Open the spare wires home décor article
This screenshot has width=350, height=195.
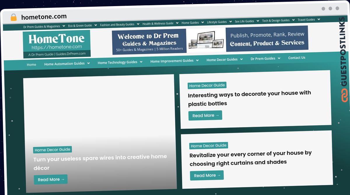click(x=100, y=162)
